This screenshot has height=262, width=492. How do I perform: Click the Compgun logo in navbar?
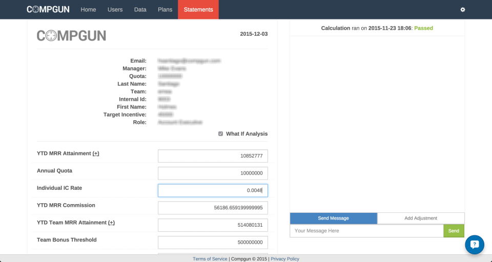pyautogui.click(x=48, y=9)
